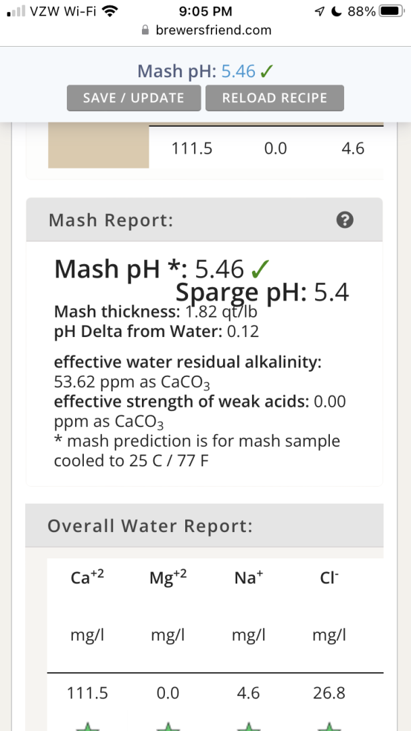Select the tan beer color swatch
Viewport: 411px width, 731px height.
[x=98, y=147]
